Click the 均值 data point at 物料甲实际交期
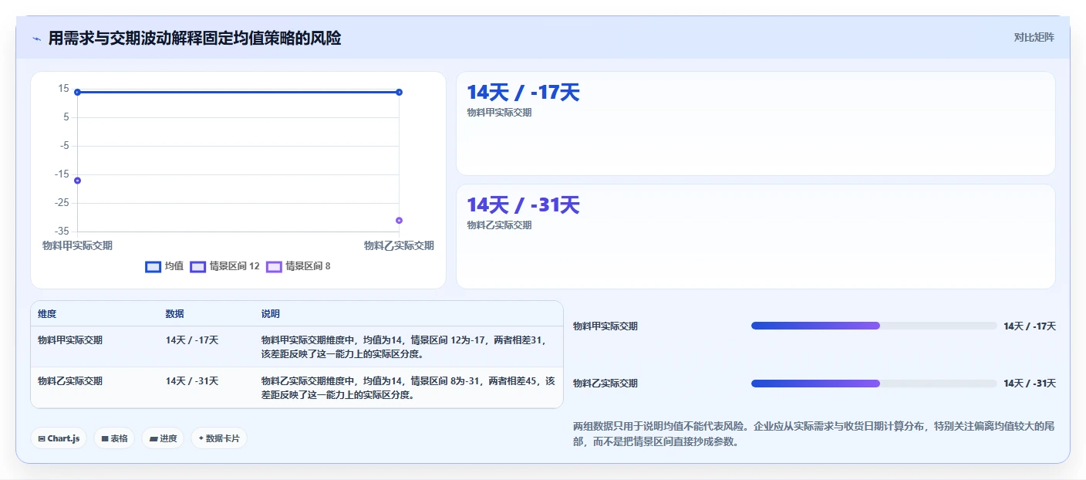This screenshot has height=480, width=1086. 77,92
